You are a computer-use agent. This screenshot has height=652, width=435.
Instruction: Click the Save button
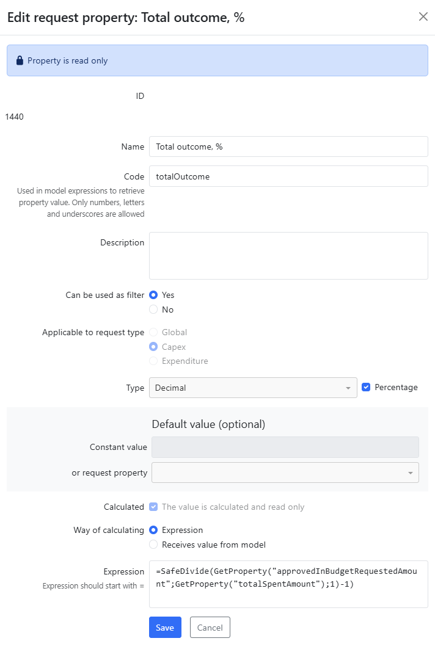click(x=165, y=628)
